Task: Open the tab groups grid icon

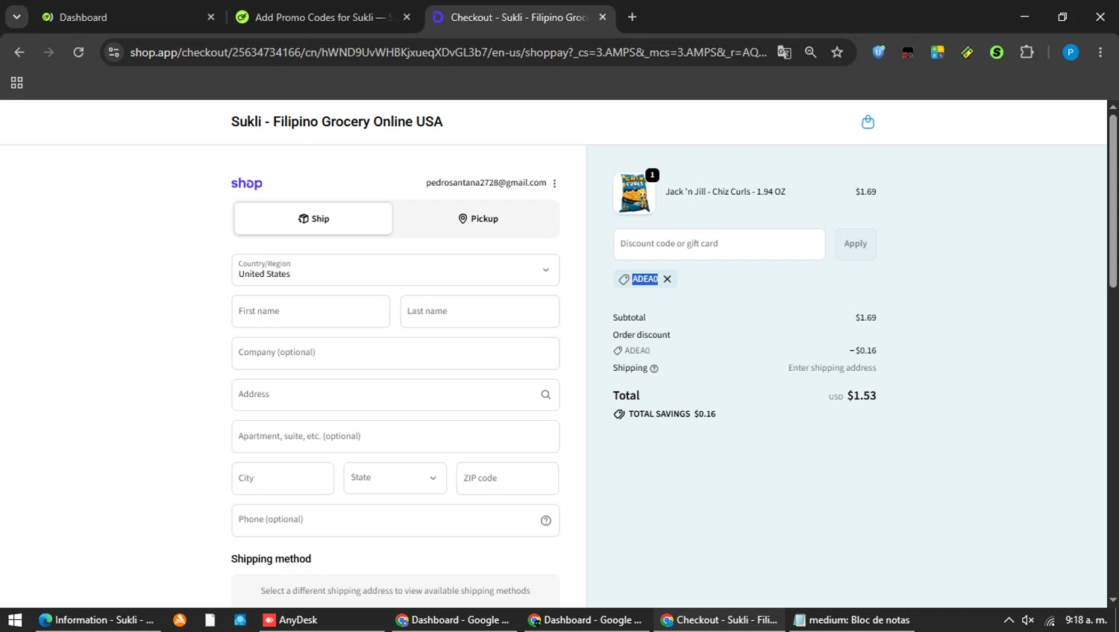Action: coord(16,83)
